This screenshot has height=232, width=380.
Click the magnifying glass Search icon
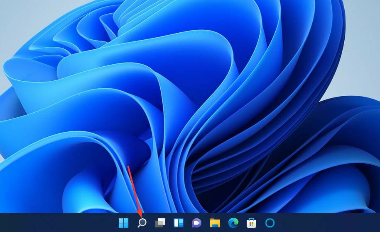click(x=142, y=223)
